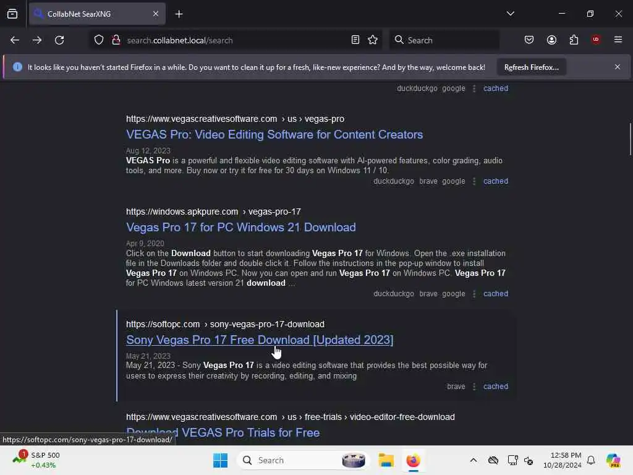Open cached link for softopc result
Image resolution: width=633 pixels, height=475 pixels.
point(496,387)
